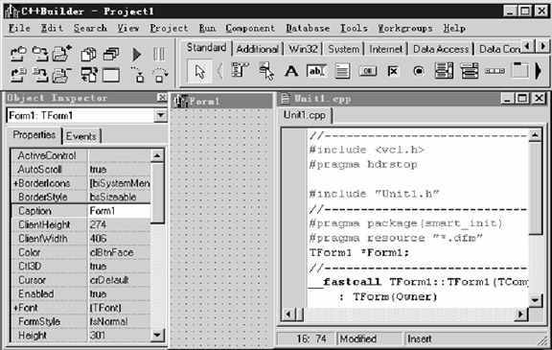Expand the Font property

point(15,308)
